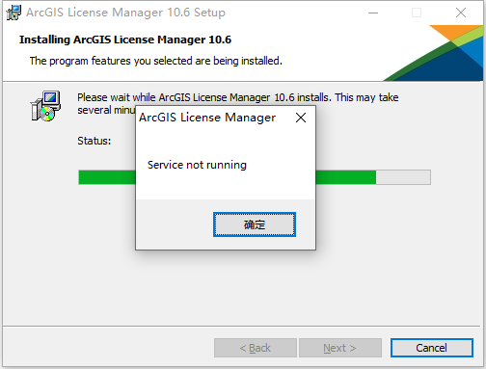The height and width of the screenshot is (369, 486).
Task: Minimize the Setup window
Action: point(373,13)
